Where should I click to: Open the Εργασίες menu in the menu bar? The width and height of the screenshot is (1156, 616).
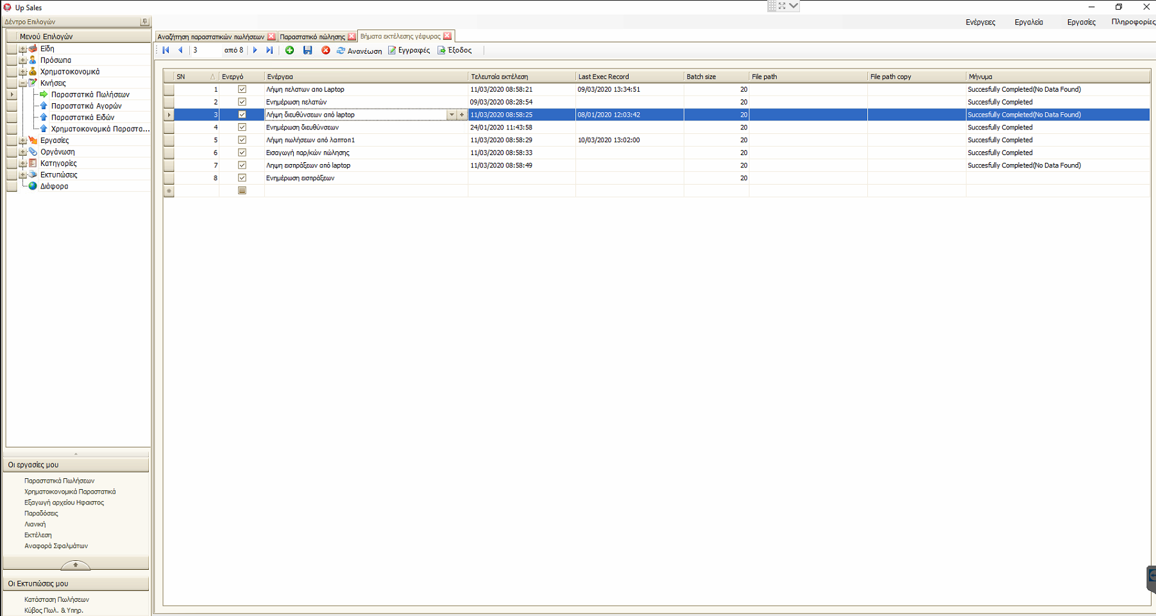(1081, 22)
